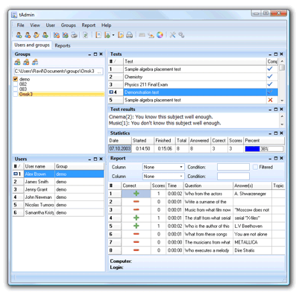305x298 pixels.
Task: Select the Users and groups tab
Action: pyautogui.click(x=32, y=45)
